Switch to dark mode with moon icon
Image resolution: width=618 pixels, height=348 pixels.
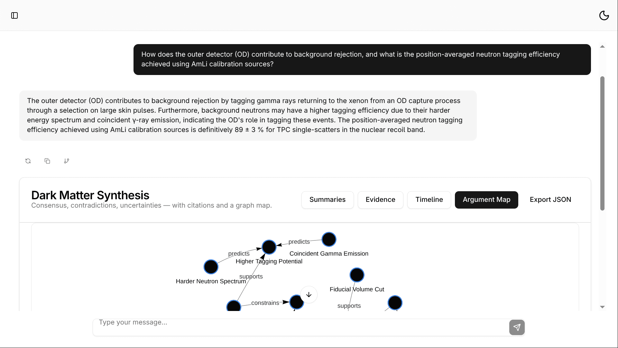(604, 15)
